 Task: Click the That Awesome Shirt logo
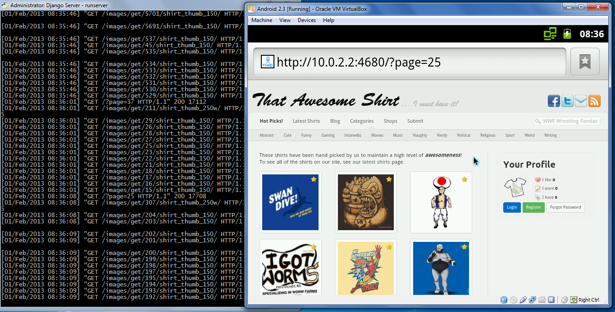pyautogui.click(x=326, y=100)
